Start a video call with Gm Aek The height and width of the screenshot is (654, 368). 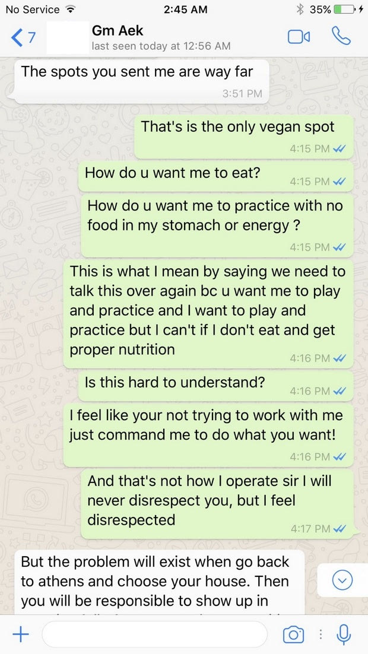pos(299,37)
